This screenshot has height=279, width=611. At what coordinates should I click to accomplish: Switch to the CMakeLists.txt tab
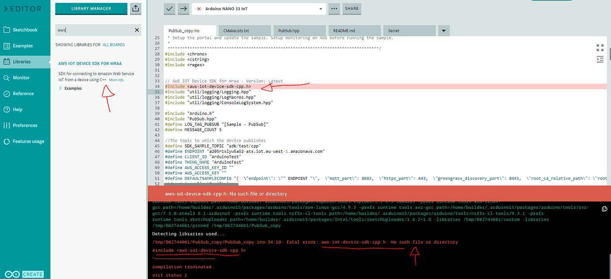244,30
